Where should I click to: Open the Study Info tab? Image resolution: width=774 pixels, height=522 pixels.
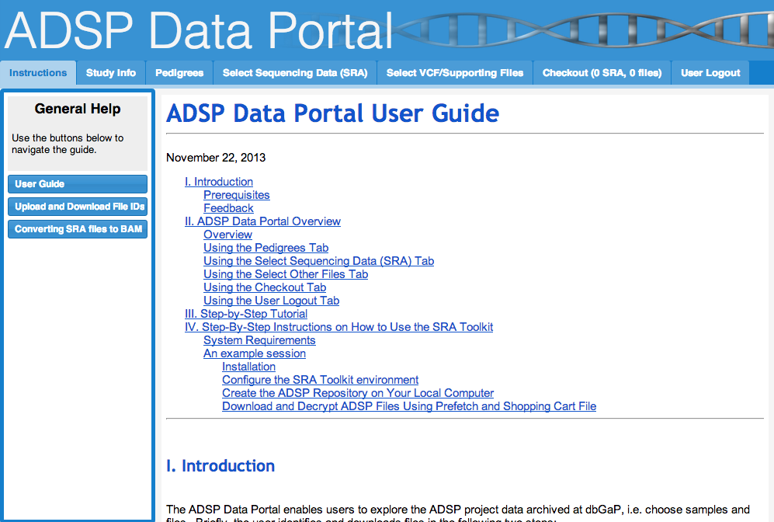pos(110,72)
